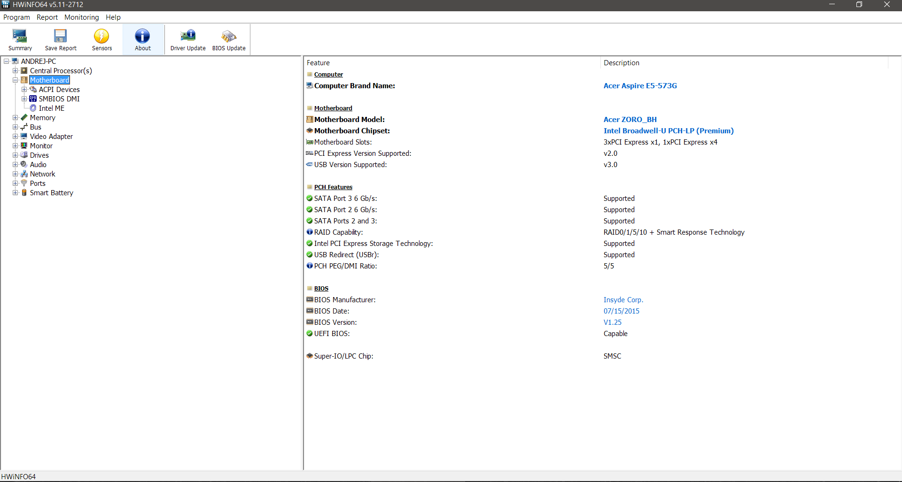This screenshot has height=482, width=902.
Task: Click the Network tree icon
Action: [x=24, y=174]
